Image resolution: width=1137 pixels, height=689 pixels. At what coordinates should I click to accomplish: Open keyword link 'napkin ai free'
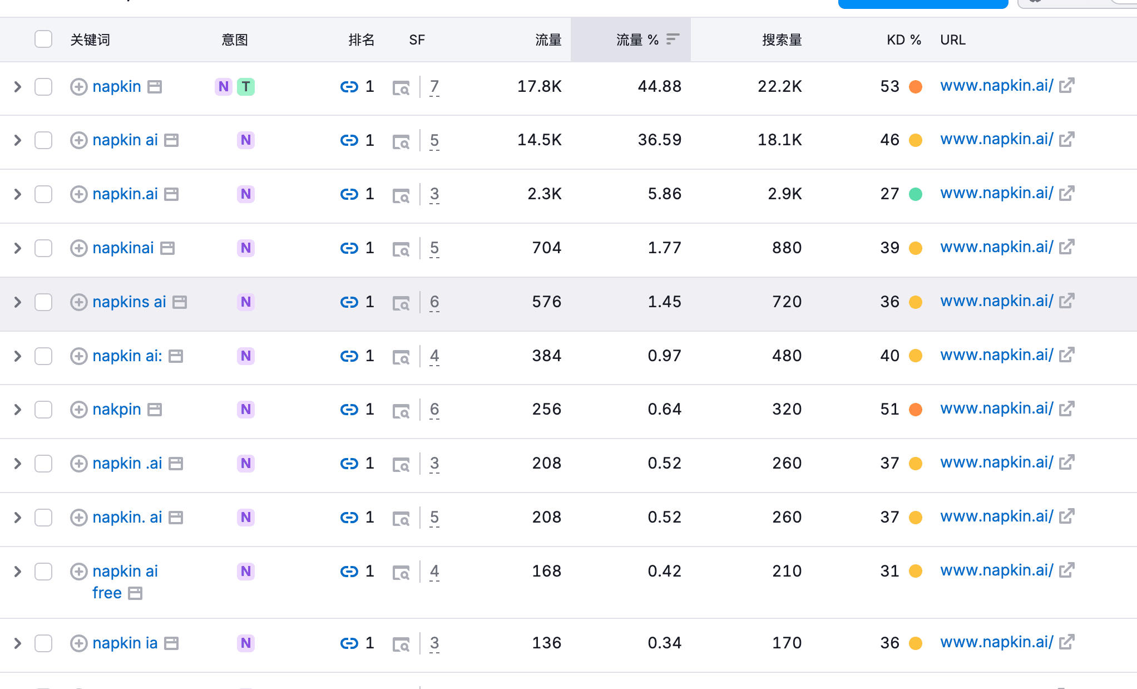[x=125, y=582]
